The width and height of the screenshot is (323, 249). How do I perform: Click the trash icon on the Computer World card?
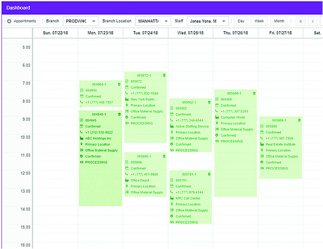254,93
